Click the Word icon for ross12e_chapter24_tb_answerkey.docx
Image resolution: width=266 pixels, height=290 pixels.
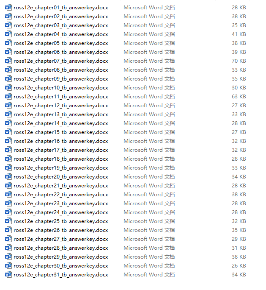(8, 212)
